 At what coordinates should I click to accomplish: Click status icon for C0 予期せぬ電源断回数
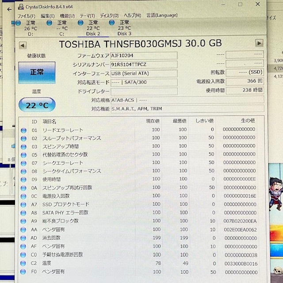pos(23,255)
